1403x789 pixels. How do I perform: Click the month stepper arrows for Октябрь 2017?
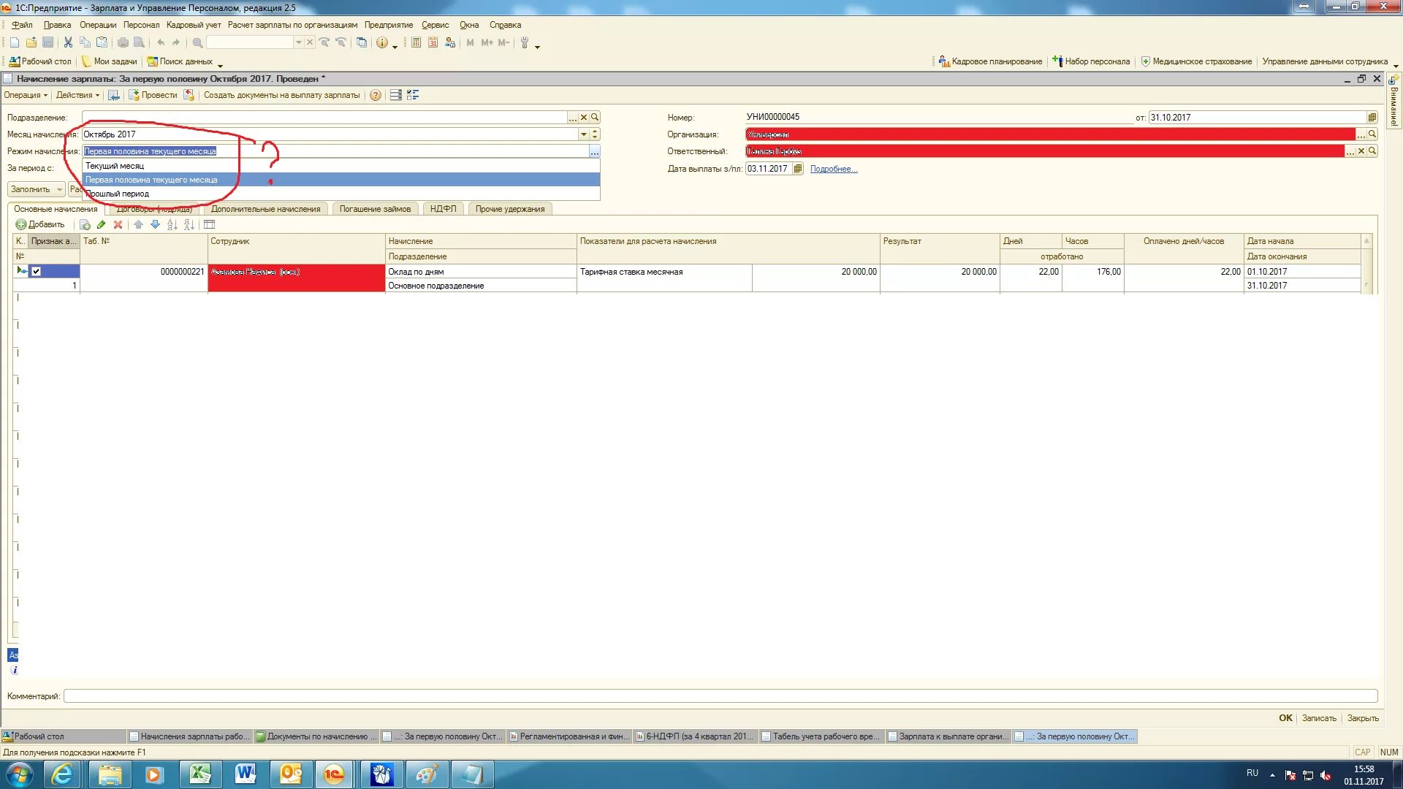(x=595, y=134)
